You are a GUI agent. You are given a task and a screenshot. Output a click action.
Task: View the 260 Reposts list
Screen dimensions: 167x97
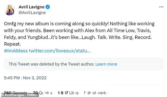point(16,93)
